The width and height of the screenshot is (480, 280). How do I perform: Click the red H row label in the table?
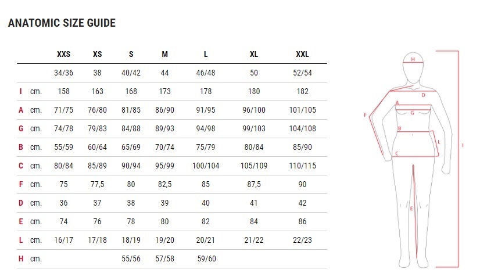click(20, 259)
